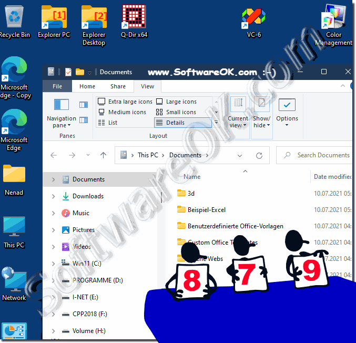Click the New folder icon in title bar
Viewport: 356px width, 343px height.
(x=80, y=72)
